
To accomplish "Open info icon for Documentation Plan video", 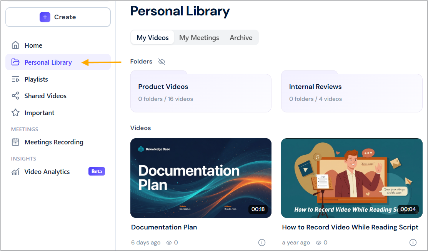I will pos(262,242).
